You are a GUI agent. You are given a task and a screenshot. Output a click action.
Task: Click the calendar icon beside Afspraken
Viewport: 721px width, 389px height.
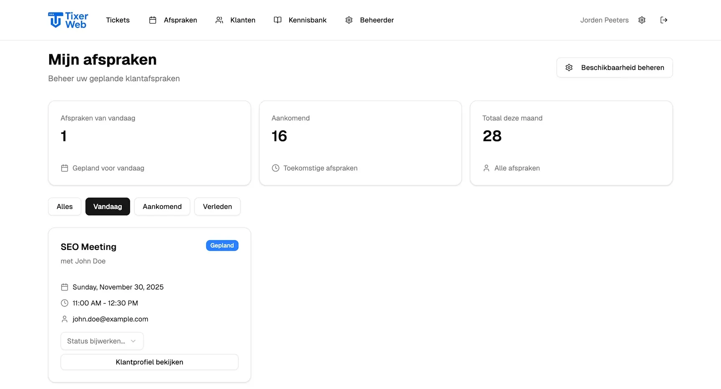pyautogui.click(x=153, y=20)
